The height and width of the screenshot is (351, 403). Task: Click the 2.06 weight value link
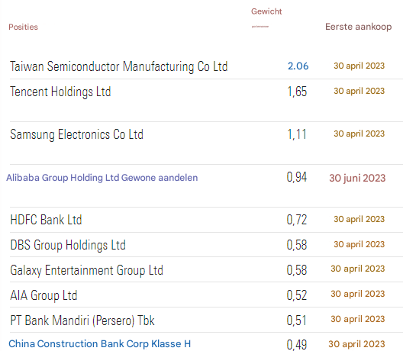tap(298, 66)
